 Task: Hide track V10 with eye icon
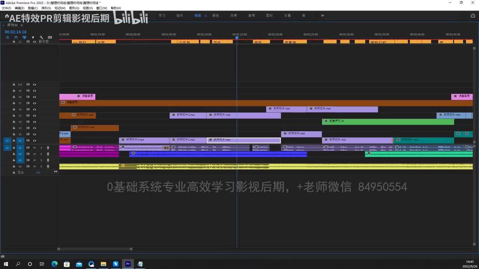tap(34, 84)
